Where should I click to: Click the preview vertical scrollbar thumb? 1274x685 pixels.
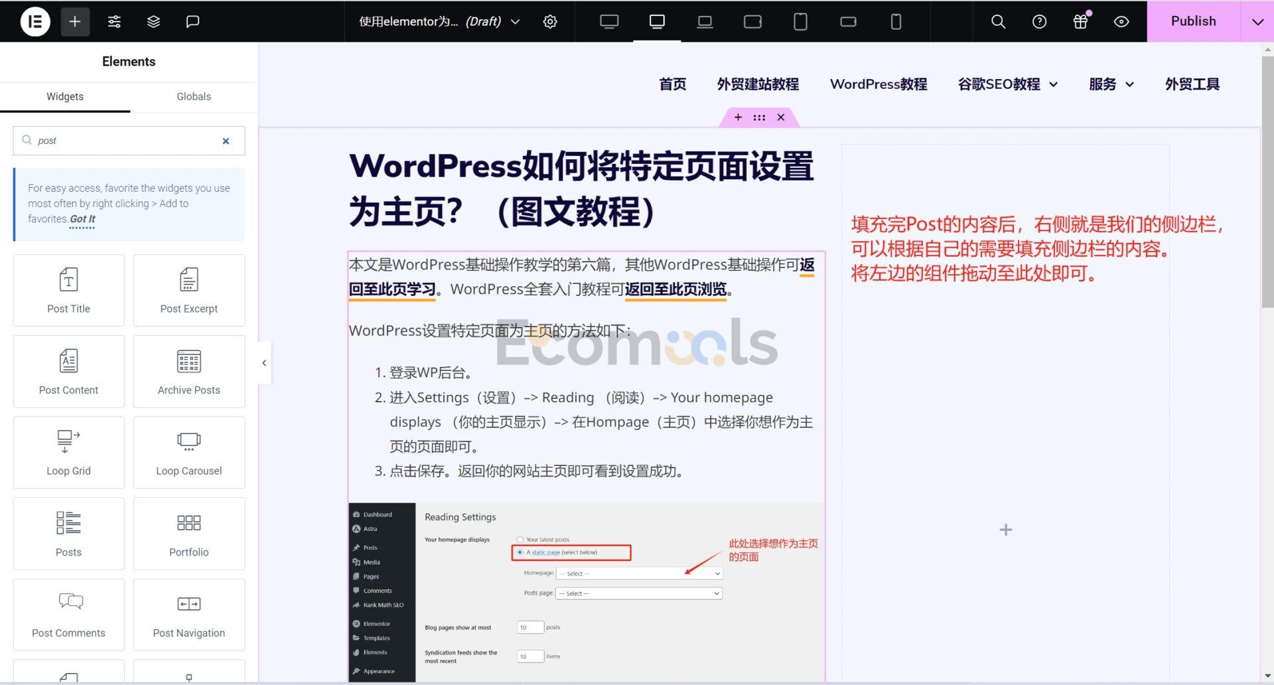click(1267, 181)
